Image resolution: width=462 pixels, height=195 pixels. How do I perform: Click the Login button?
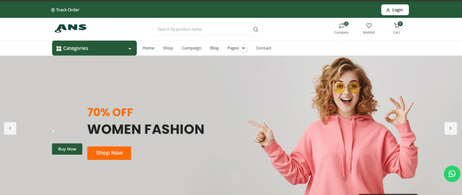(x=395, y=10)
